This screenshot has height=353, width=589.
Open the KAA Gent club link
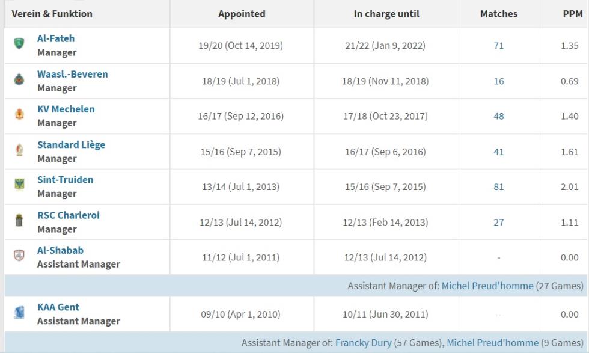58,307
